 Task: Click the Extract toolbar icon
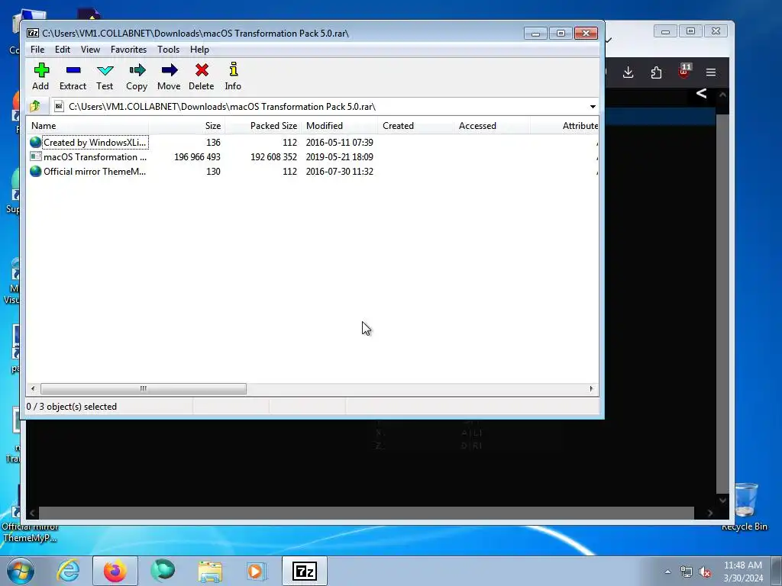point(73,70)
